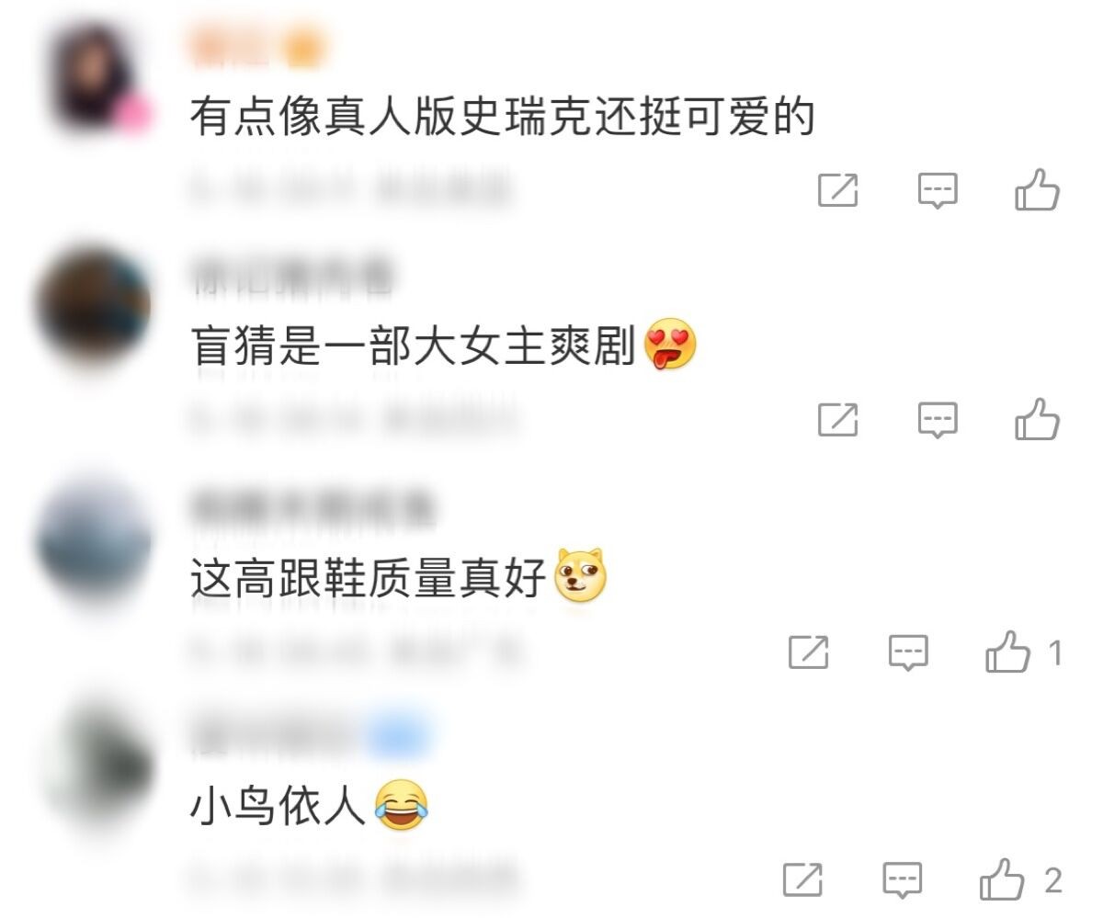Repost the 大女主爽剧 comment
Screen dimensions: 1103x918
[837, 420]
